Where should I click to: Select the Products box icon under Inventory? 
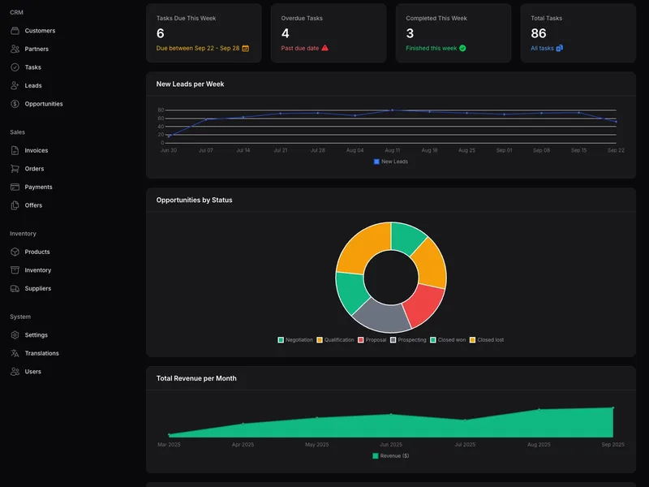point(14,252)
